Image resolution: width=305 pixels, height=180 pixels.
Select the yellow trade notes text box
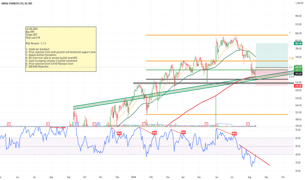[61, 49]
